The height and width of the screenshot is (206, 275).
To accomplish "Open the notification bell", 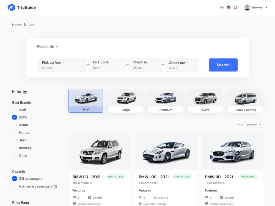I will pyautogui.click(x=235, y=7).
